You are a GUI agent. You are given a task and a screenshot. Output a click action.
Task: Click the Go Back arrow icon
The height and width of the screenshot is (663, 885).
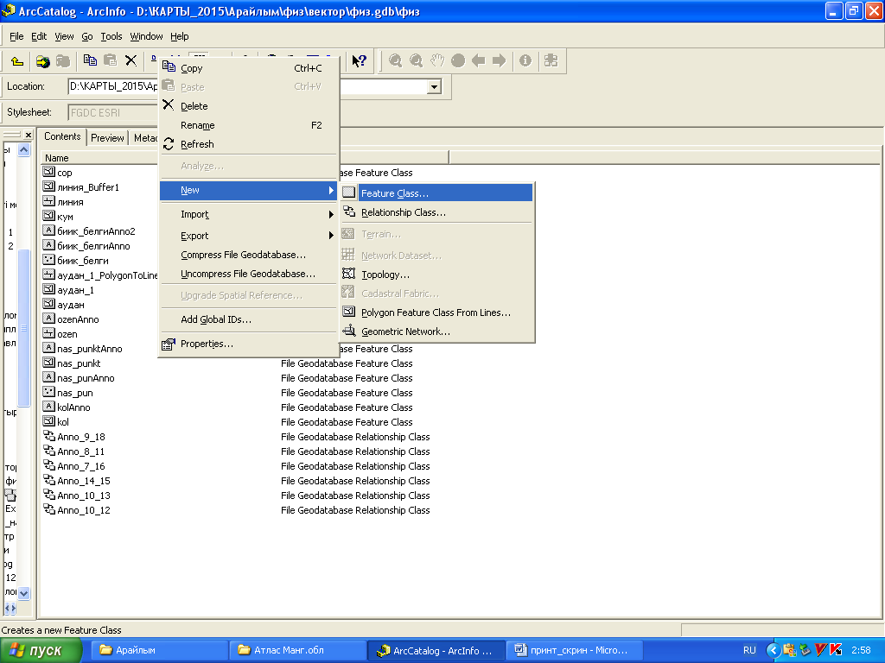click(479, 60)
